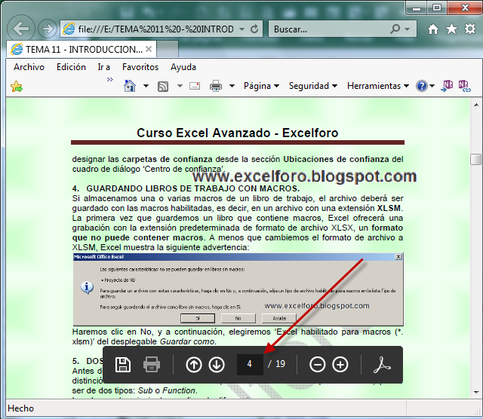Viewport: 483px width, 419px height.
Task: Print the PDF from the floating toolbar
Action: coord(151,365)
